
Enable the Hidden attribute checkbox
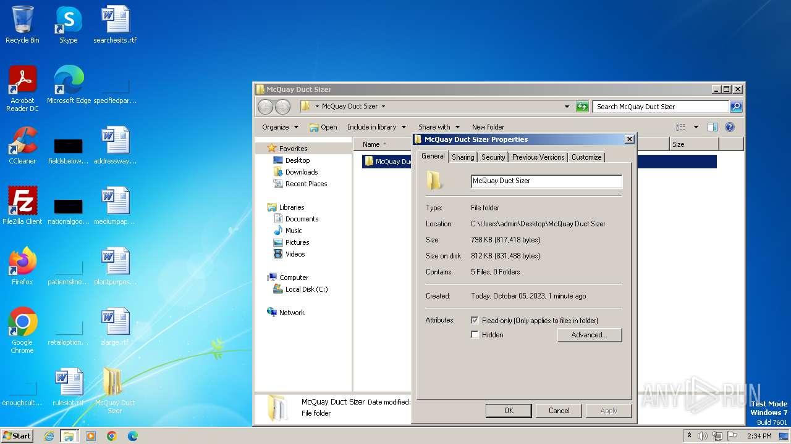tap(475, 335)
